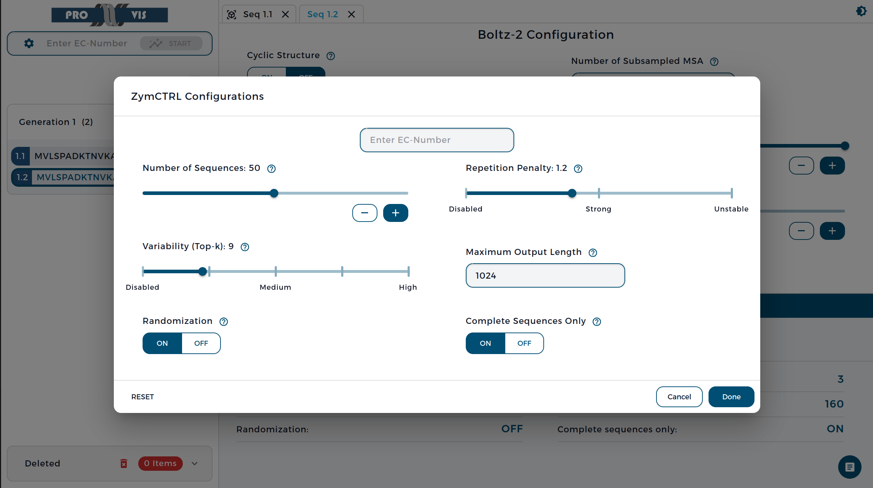
Task: Click the Repetition Penalty slider handle
Action: pos(572,193)
